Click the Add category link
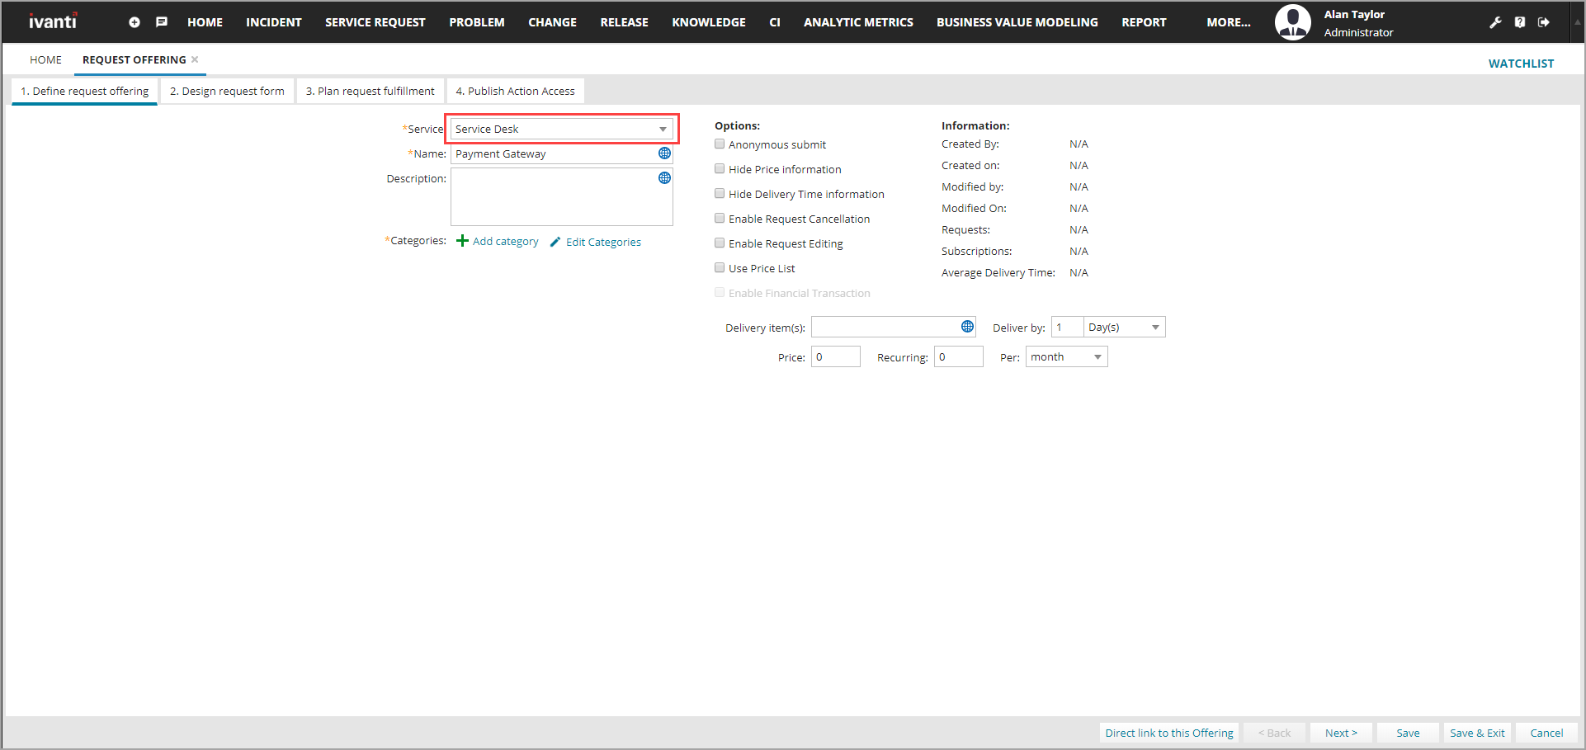 pos(504,242)
